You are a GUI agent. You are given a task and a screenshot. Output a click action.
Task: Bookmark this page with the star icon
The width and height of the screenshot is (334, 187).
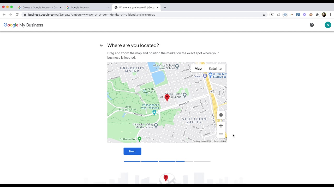264,15
